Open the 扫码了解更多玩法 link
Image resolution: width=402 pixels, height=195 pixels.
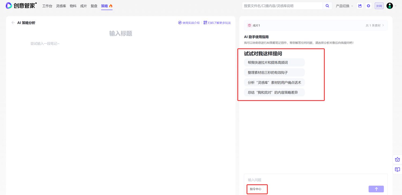coord(219,23)
